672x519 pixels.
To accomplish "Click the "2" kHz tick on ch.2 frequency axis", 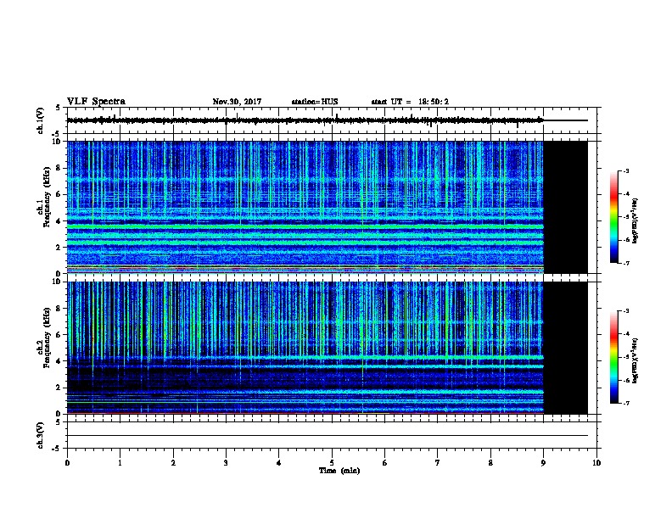I will 59,388.
